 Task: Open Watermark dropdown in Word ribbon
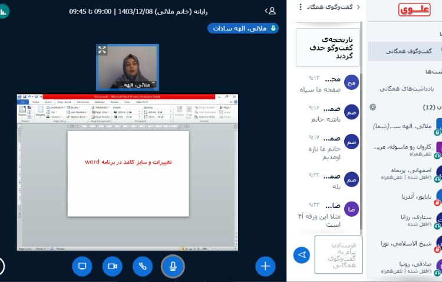pos(101,108)
